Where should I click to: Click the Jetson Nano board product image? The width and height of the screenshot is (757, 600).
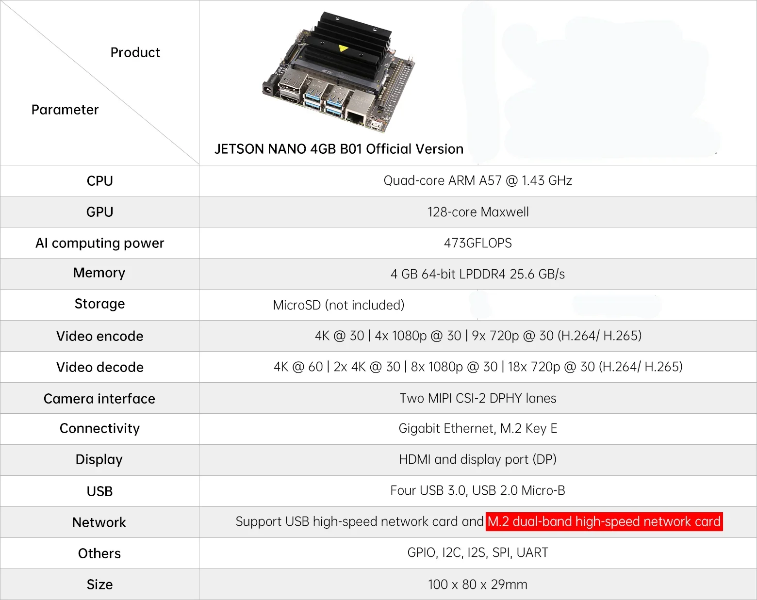point(340,73)
